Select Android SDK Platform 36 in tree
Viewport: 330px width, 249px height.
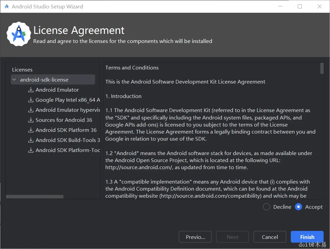[66, 130]
